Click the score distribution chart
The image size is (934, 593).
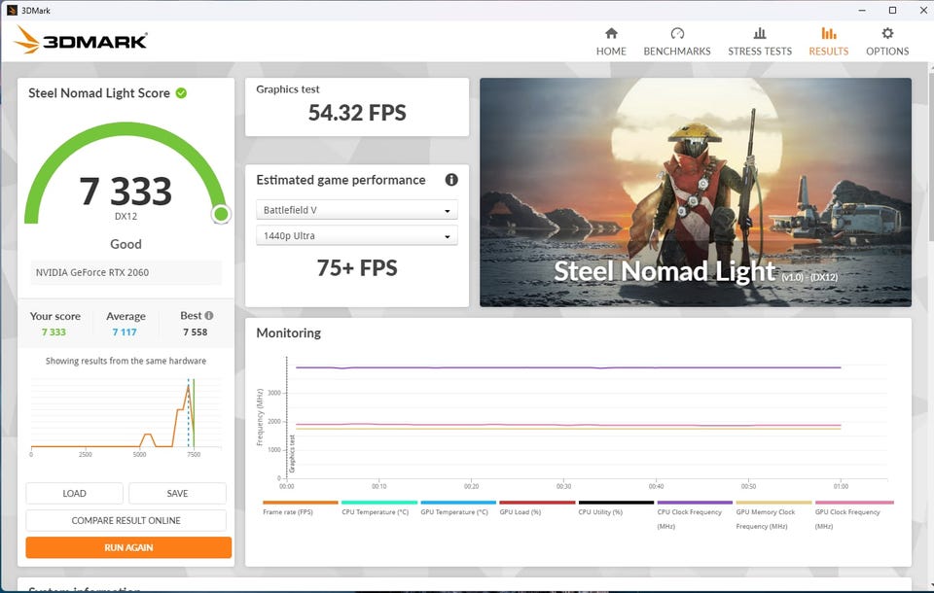126,417
